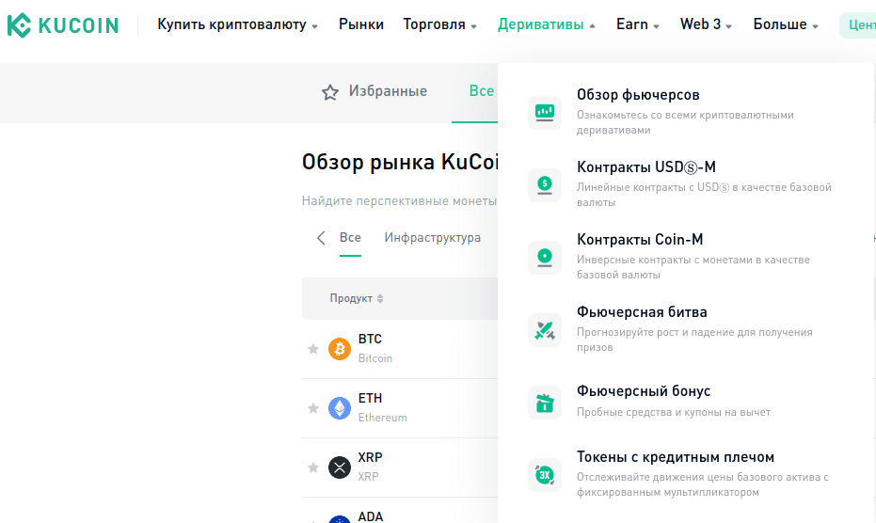Click the orange Bitcoin coin icon
Viewport: 876px width, 523px height.
tap(340, 349)
